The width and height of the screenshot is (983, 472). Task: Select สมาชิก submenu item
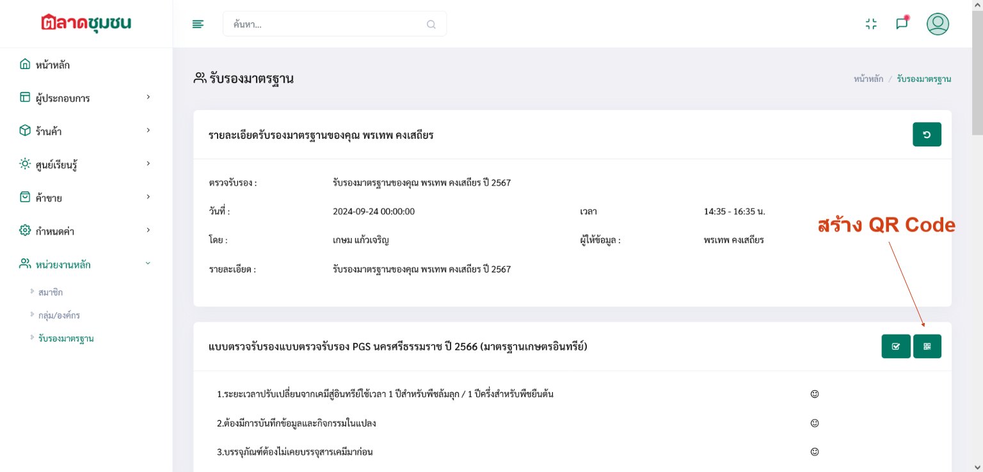[x=51, y=292]
